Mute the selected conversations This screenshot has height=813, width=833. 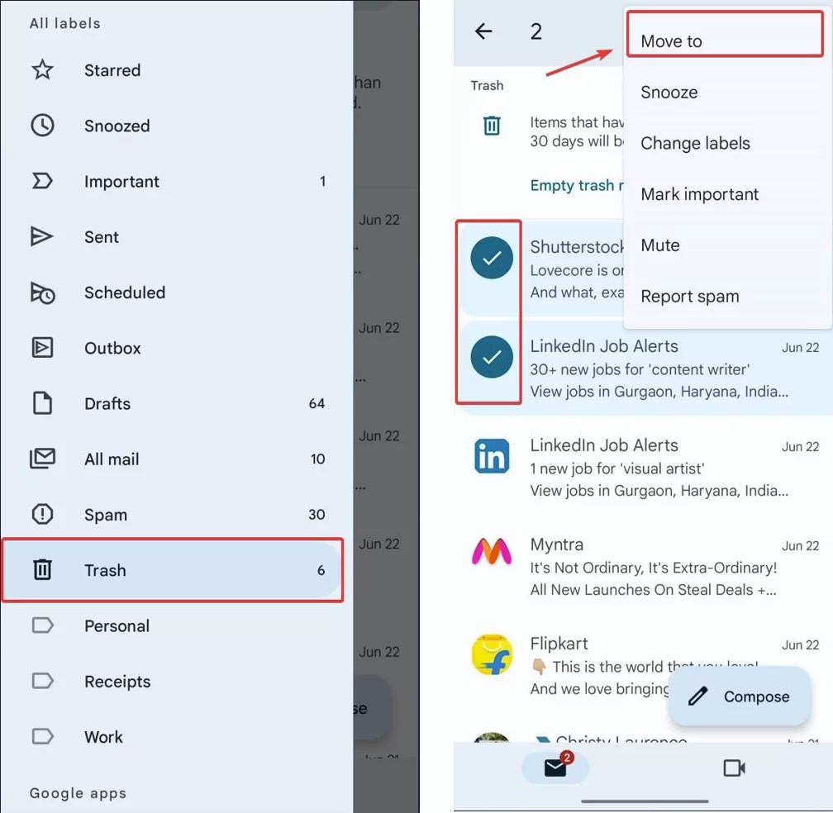tap(659, 245)
